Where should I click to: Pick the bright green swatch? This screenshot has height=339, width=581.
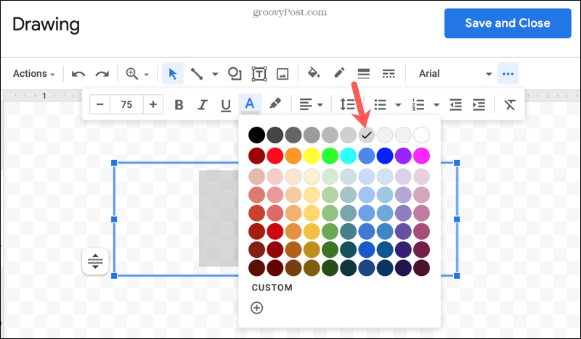330,156
